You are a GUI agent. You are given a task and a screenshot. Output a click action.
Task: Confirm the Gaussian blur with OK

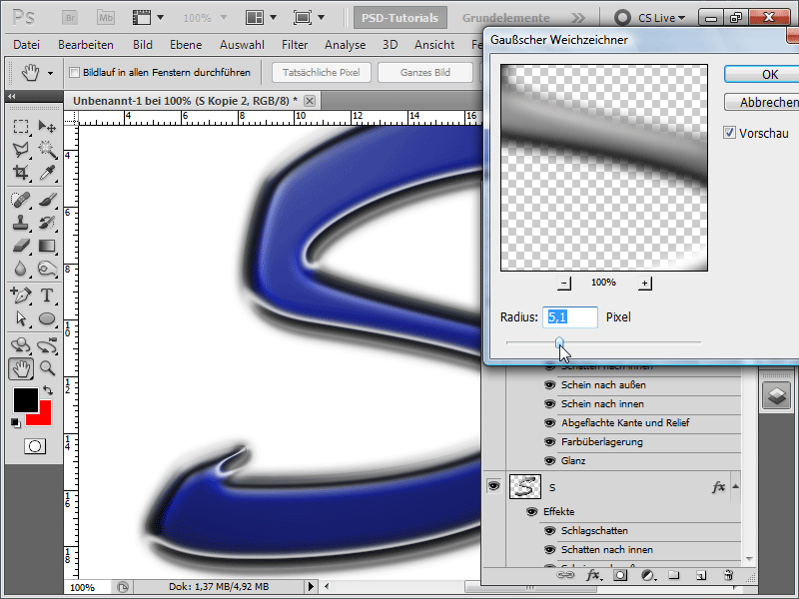click(761, 74)
